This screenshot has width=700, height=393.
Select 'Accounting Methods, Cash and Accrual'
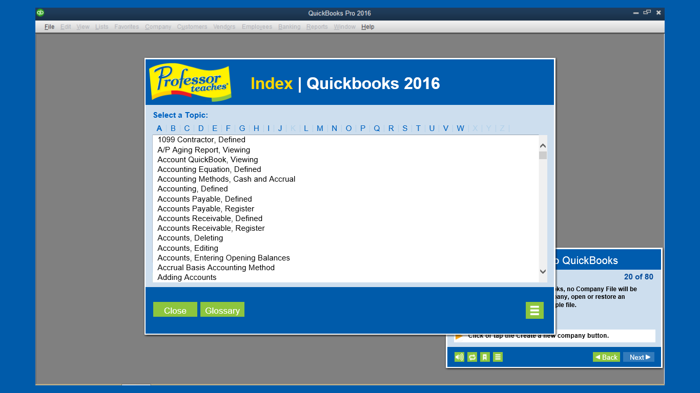[x=227, y=179]
